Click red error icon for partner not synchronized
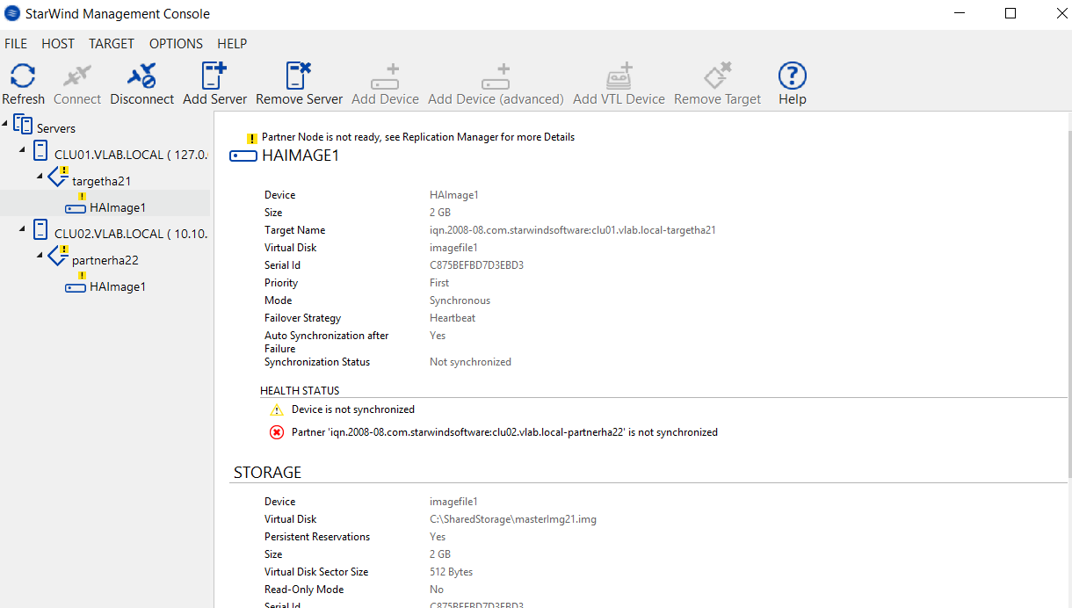 277,432
